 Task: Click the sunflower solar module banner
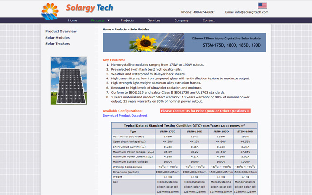184,42
